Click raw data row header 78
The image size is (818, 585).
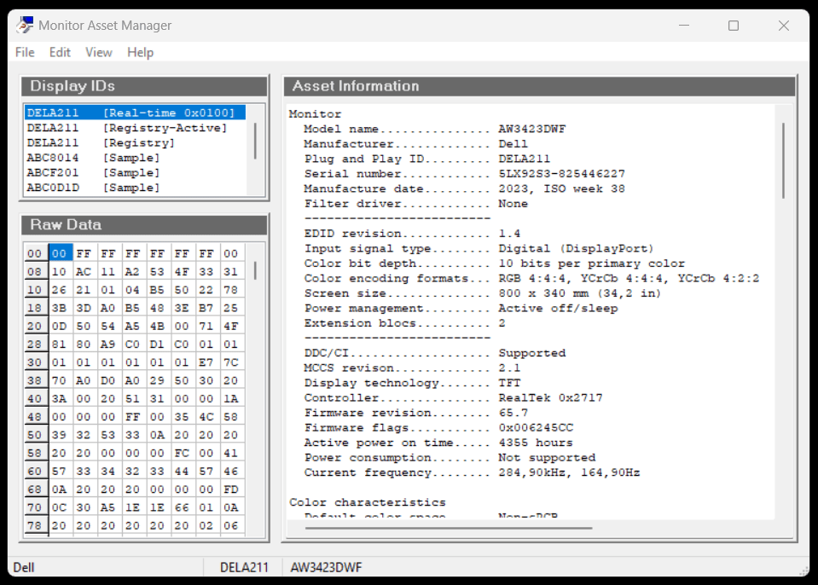tap(36, 525)
